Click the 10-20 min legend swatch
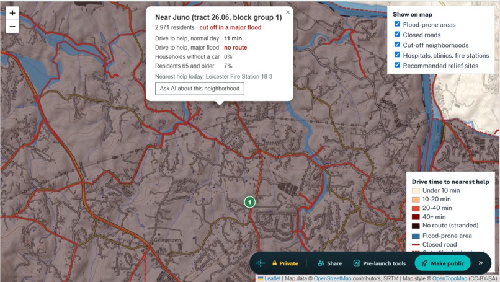 point(416,200)
